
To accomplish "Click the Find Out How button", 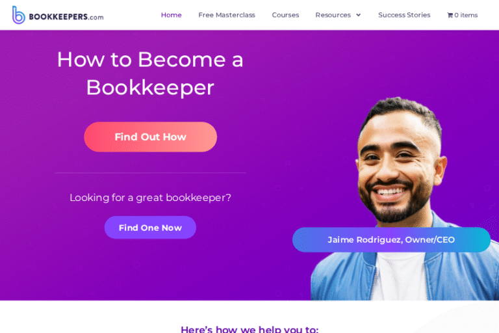I will click(151, 137).
